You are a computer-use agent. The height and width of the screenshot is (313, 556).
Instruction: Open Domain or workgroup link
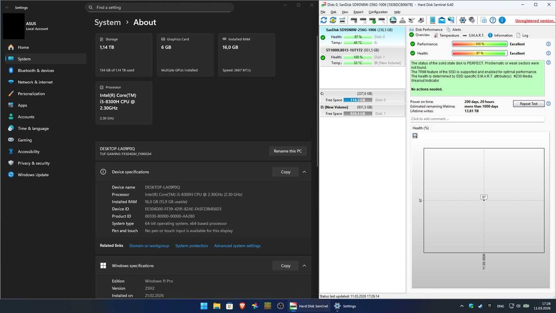(149, 246)
